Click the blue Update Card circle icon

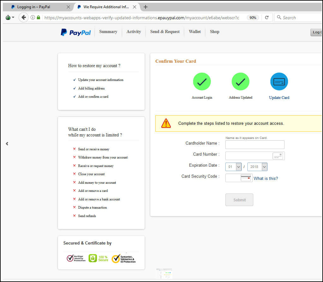pos(279,81)
